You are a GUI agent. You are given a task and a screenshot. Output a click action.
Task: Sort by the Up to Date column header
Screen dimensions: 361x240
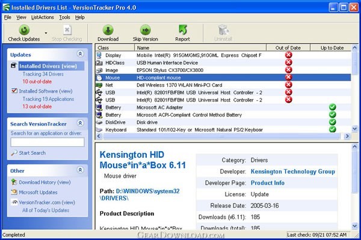[331, 48]
